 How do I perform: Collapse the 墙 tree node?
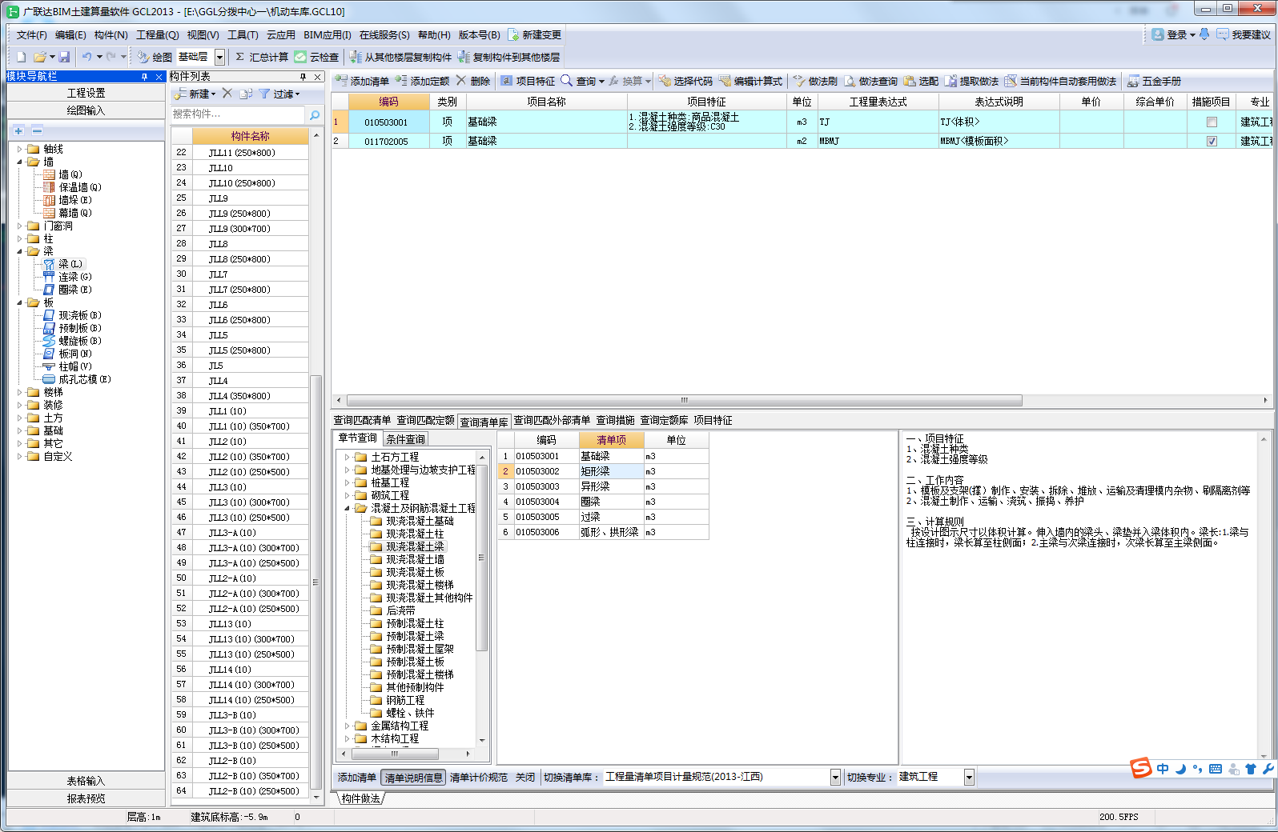click(20, 162)
